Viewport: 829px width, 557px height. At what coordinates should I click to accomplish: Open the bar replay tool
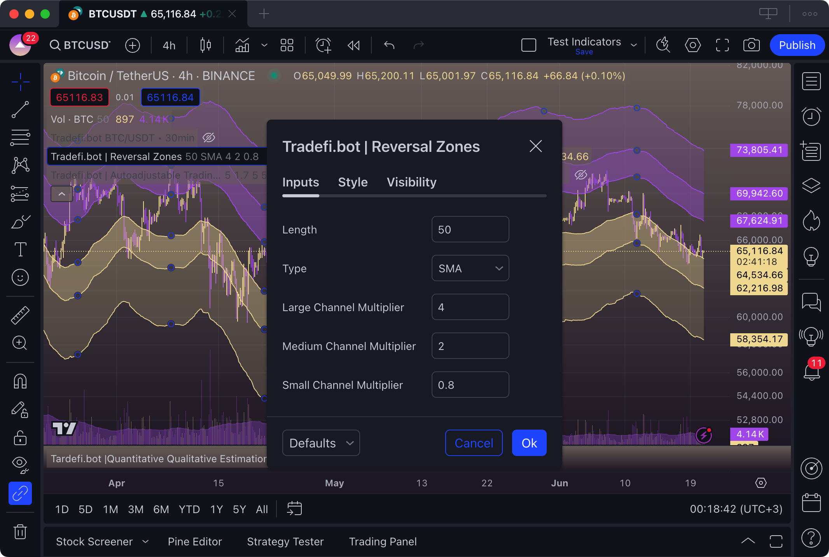point(353,45)
